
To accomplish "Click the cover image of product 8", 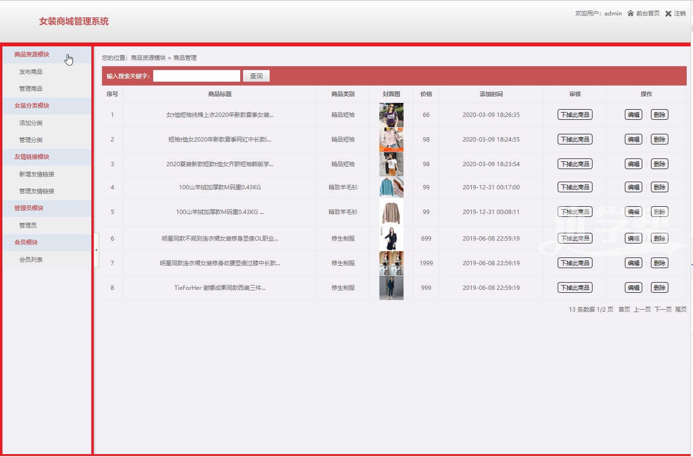I will pos(391,288).
